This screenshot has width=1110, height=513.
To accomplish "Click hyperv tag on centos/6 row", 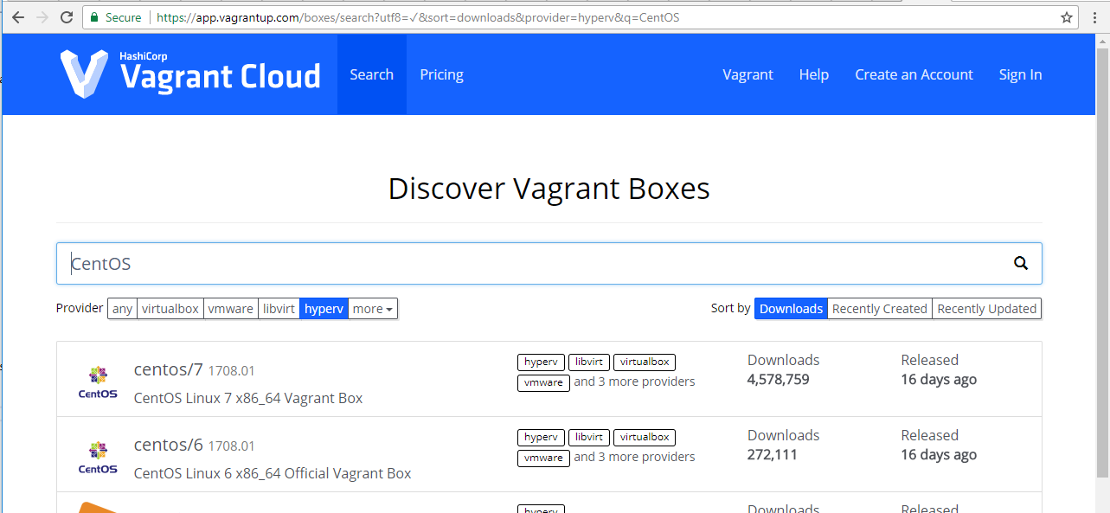I will tap(542, 438).
